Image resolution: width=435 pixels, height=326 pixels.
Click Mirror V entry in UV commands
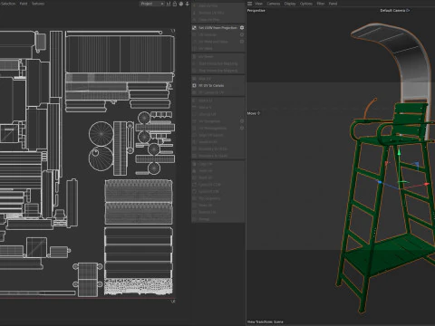pos(206,107)
